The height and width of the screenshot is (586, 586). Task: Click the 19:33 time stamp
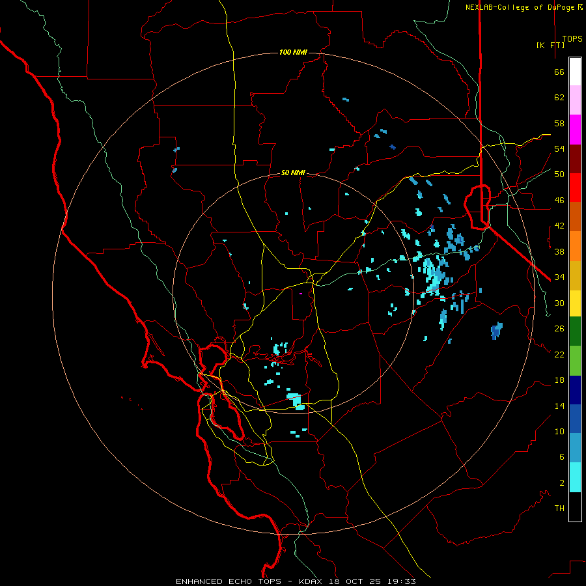[x=402, y=581]
